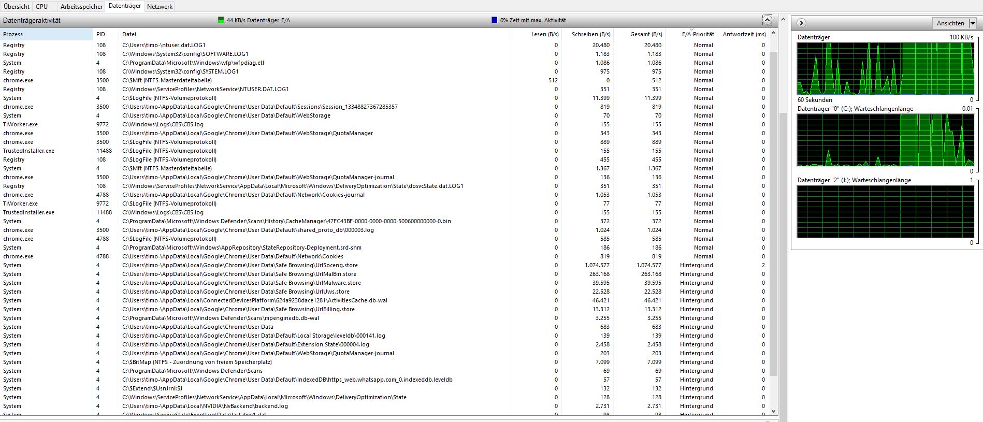983x422 pixels.
Task: Switch to the Übersicht tab
Action: pos(17,7)
